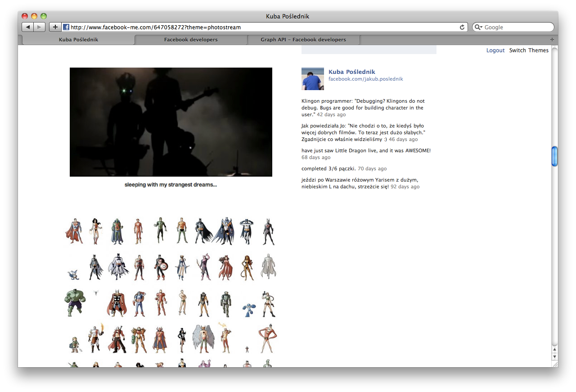
Task: Click the '92 days ago' timestamp
Action: point(405,187)
